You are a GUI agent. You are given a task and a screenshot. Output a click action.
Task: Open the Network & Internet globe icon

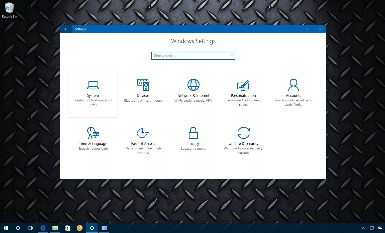193,85
